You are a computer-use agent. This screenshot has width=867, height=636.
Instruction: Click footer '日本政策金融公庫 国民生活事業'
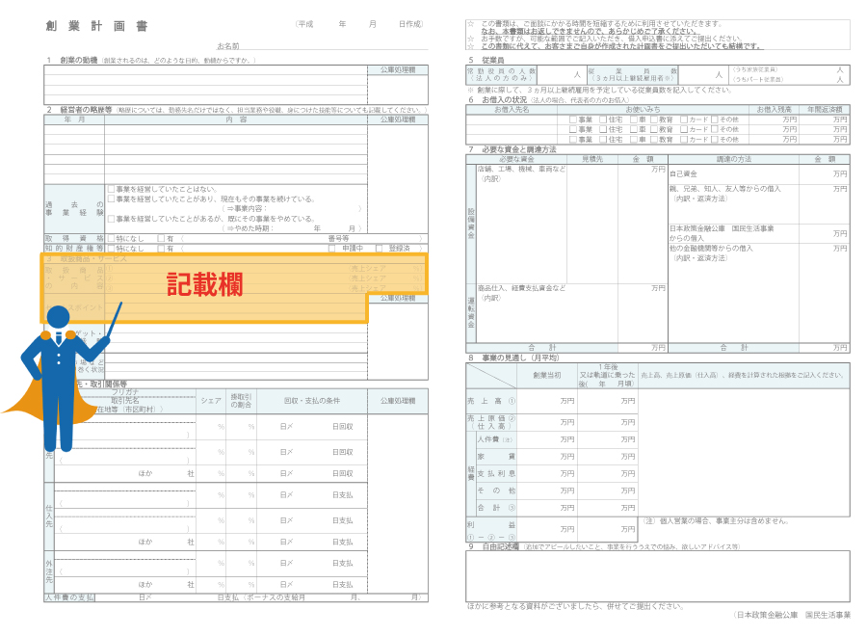click(792, 615)
